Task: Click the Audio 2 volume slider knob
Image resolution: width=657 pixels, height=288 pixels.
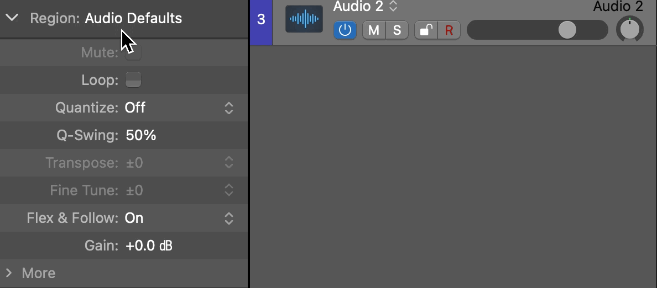Action: [x=567, y=30]
